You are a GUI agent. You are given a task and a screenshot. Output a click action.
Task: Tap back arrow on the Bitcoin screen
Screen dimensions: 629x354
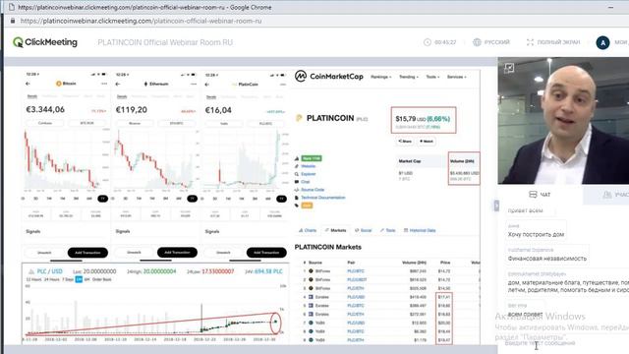click(28, 84)
